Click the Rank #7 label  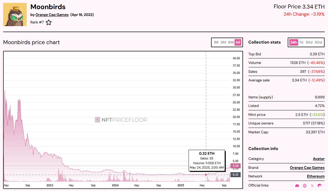pos(37,22)
